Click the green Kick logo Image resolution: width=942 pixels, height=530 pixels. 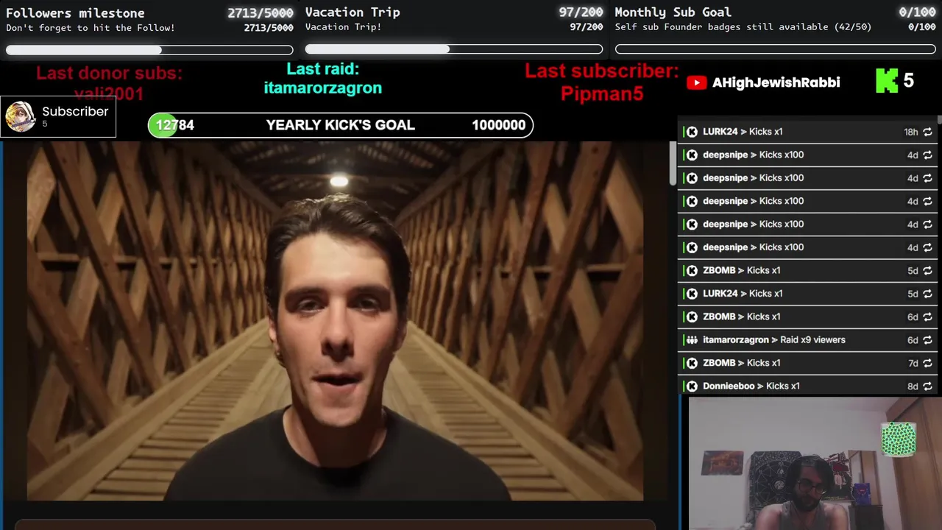[x=887, y=81]
